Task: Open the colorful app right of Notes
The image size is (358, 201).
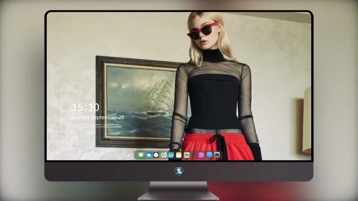Action: coord(187,155)
